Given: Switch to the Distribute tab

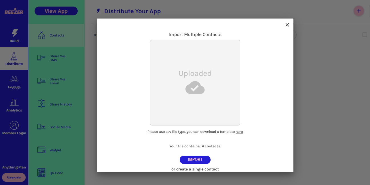Looking at the screenshot, I should pos(14,58).
